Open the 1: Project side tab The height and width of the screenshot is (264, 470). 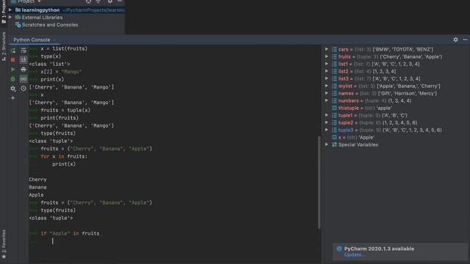(x=4, y=12)
